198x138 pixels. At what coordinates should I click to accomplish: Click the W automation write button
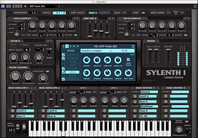click(x=20, y=6)
